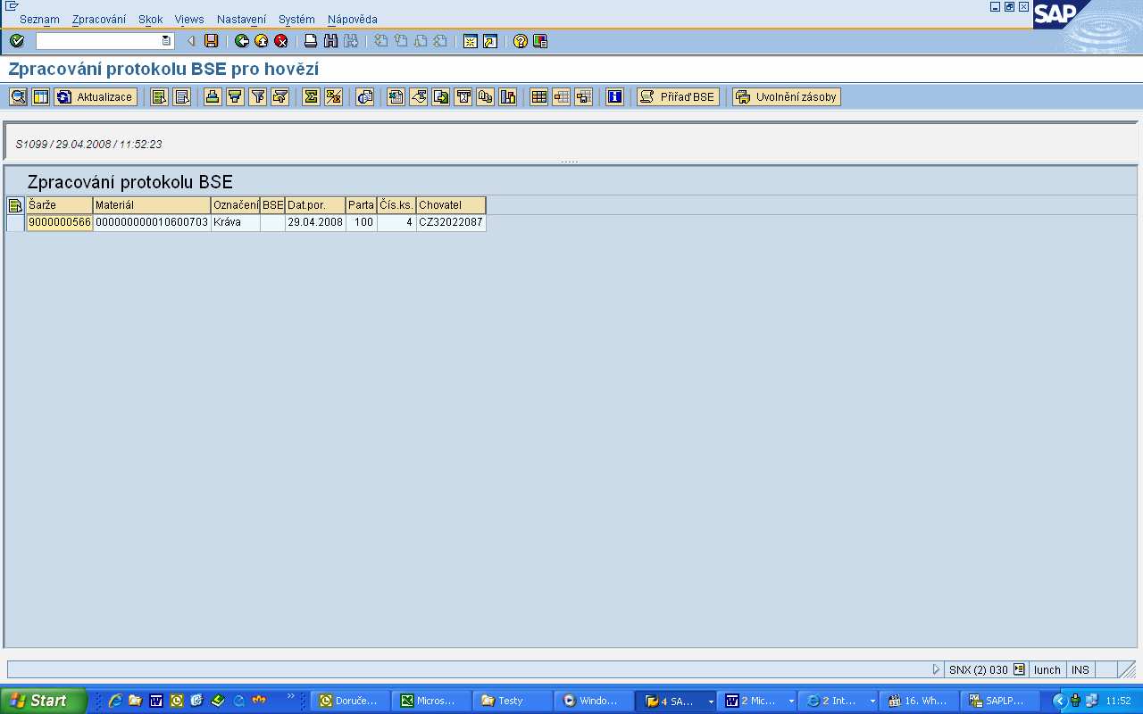This screenshot has height=714, width=1143.
Task: Open the Nastavení menu
Action: coord(241,19)
